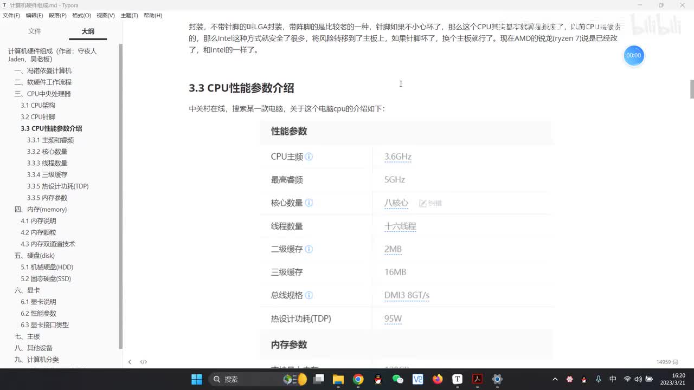
Task: Open the 帮助(H) menu
Action: click(153, 15)
